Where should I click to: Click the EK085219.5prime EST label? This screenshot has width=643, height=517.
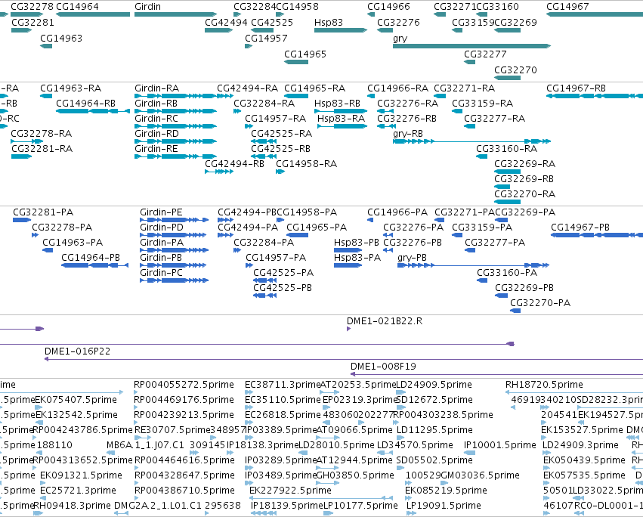click(446, 491)
